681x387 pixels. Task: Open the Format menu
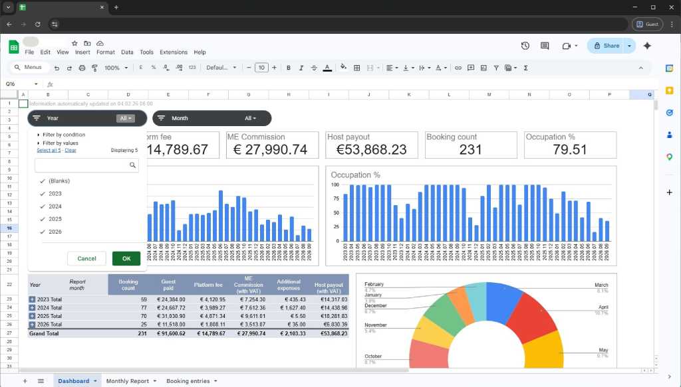point(106,52)
